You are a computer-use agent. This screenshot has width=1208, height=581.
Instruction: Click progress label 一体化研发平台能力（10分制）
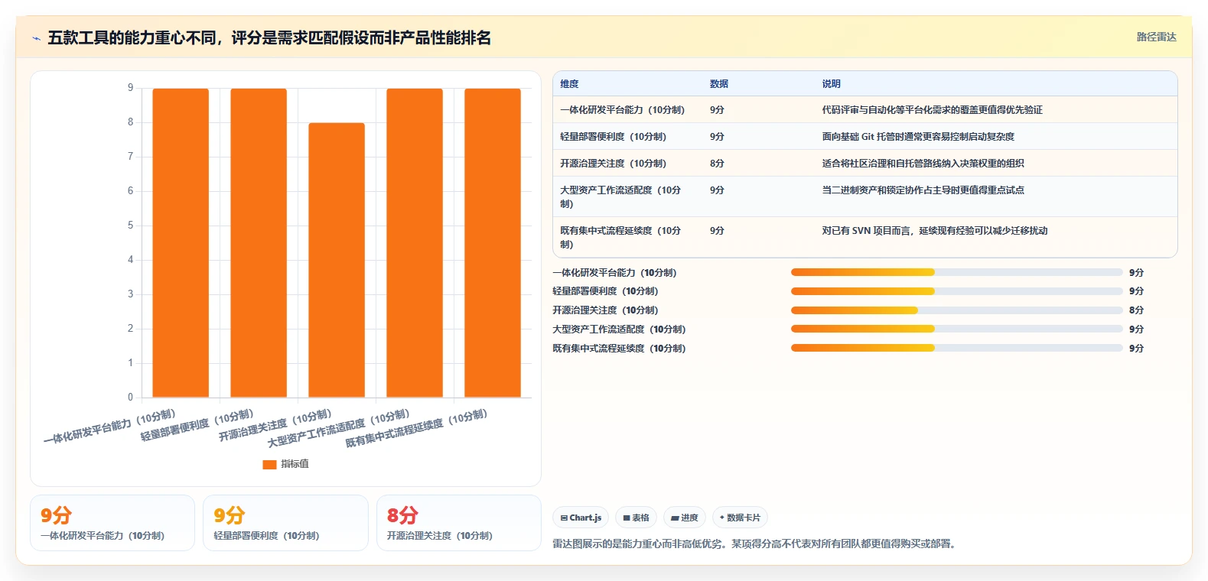click(614, 273)
